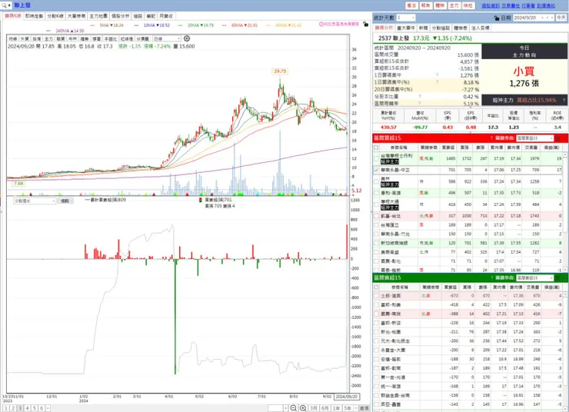Viewport: 569px width, 412px height.
Task: Open the 法人目標 tab in right panel
Action: (x=480, y=28)
